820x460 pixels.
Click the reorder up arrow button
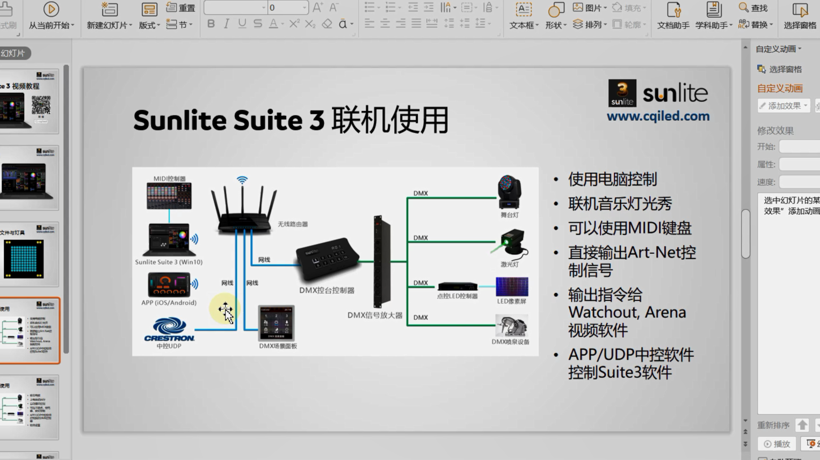tap(802, 425)
